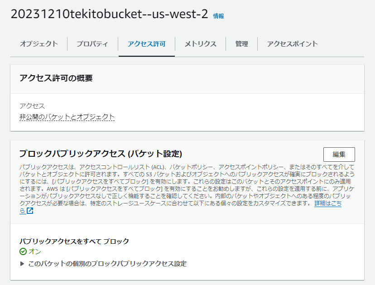Click the パブリックアクセスをすべて ブロック label
375x285 pixels.
click(x=74, y=241)
